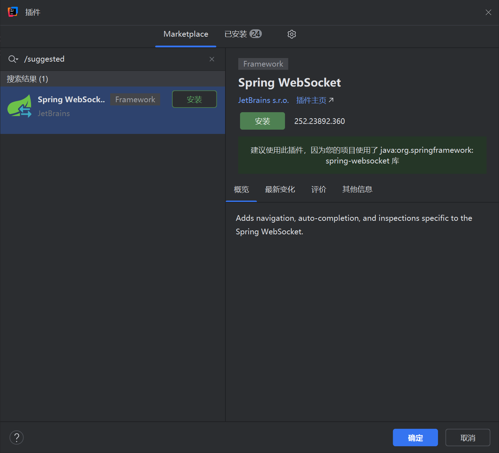Click the green 安装 button in details
The image size is (499, 453).
click(263, 121)
